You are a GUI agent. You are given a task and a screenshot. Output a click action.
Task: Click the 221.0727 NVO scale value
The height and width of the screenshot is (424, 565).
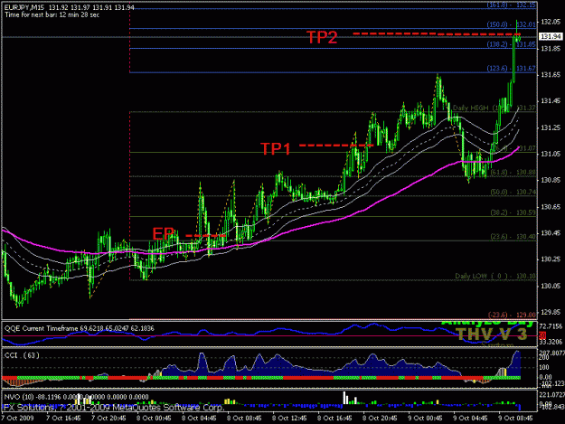(551, 395)
